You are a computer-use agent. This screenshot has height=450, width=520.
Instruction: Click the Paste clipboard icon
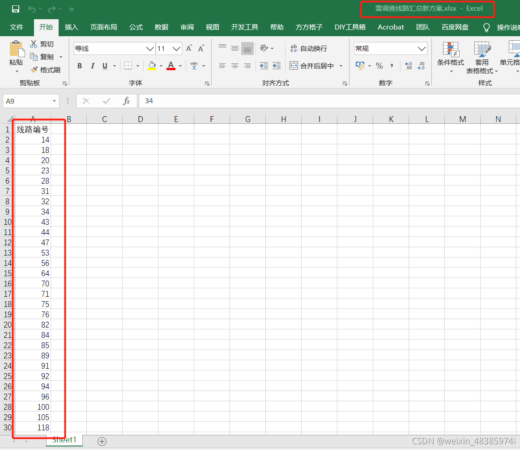pos(17,49)
